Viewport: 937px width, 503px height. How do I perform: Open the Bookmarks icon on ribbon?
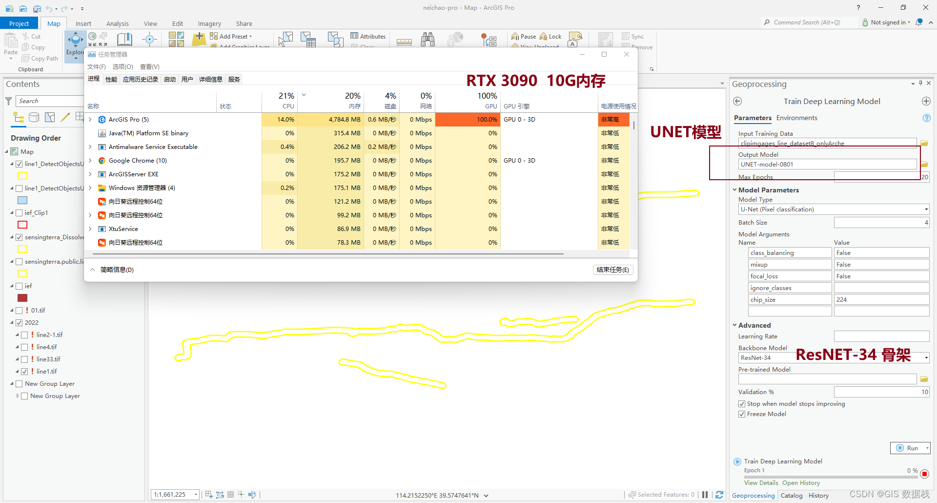click(124, 39)
